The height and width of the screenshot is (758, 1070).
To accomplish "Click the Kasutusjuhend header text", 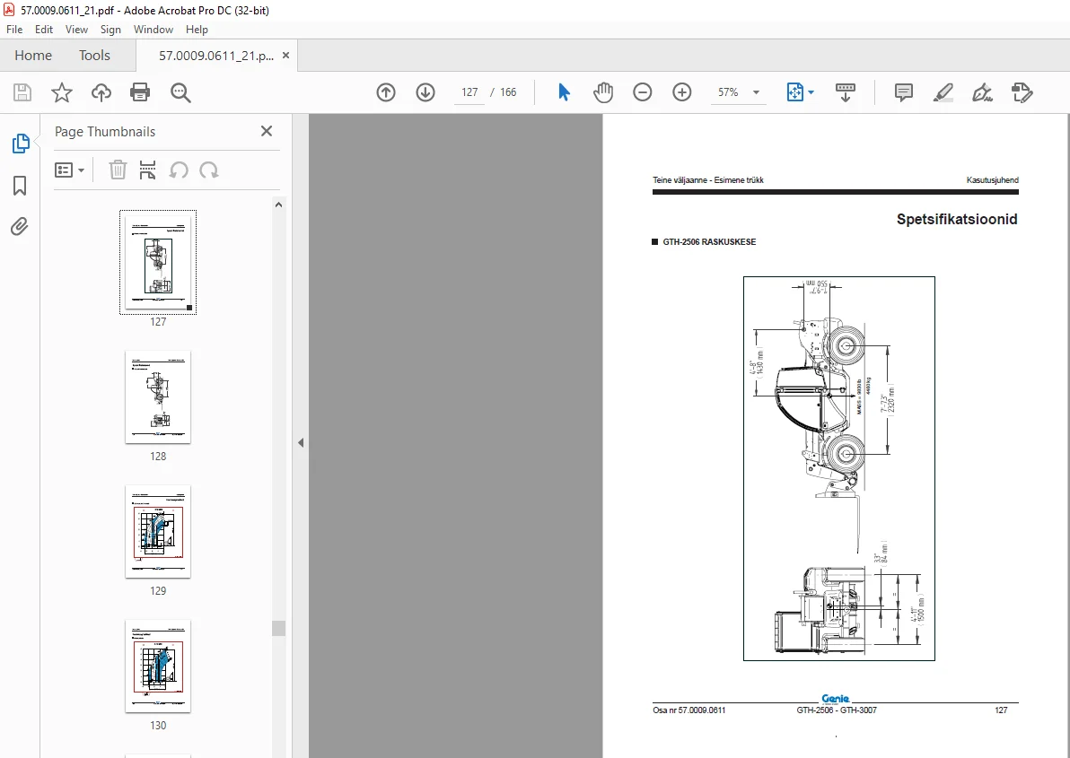I will (x=992, y=180).
